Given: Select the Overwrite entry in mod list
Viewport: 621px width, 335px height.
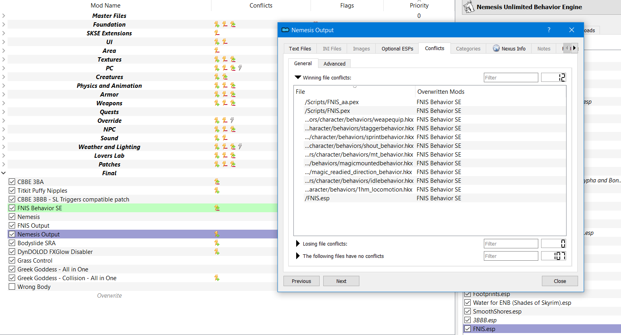Looking at the screenshot, I should point(109,295).
